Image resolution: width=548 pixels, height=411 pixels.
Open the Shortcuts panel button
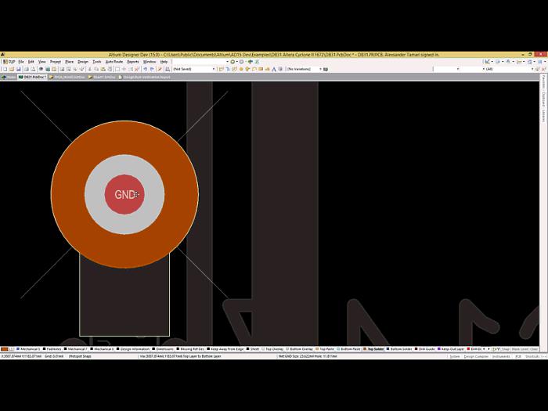(532, 356)
